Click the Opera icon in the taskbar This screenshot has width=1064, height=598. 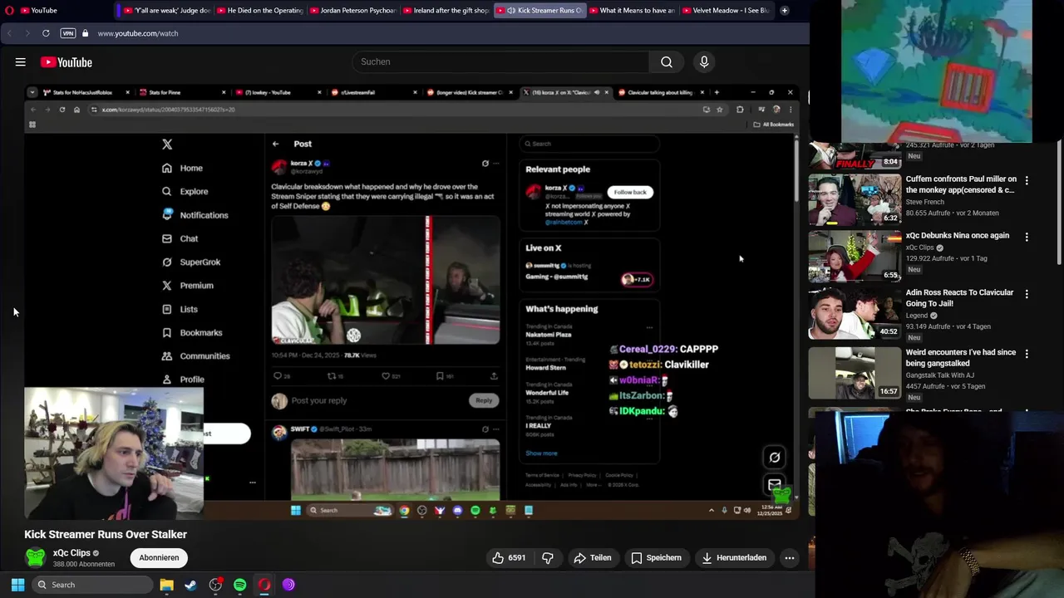[x=264, y=585]
